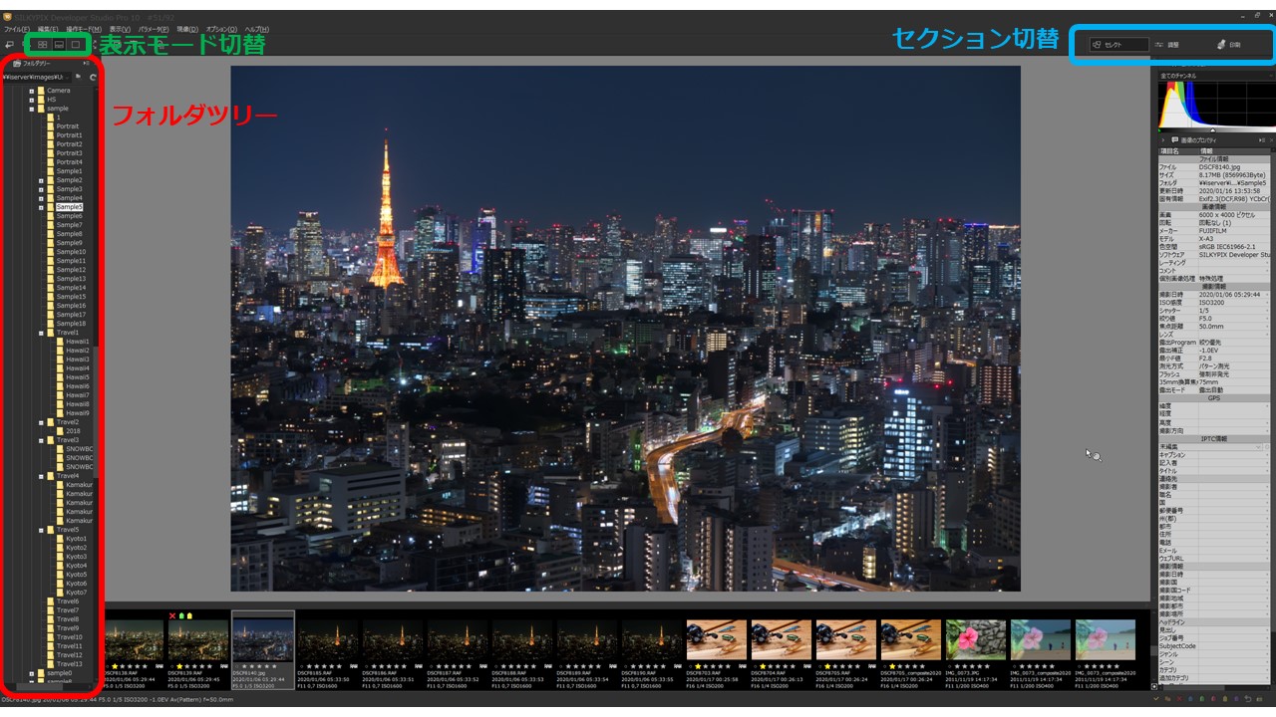Expand the Sample2 folder node
1276x717 pixels.
41,180
